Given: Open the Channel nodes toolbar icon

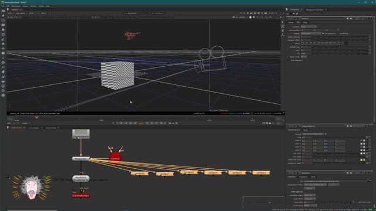Looking at the screenshot, I should [x=3, y=25].
